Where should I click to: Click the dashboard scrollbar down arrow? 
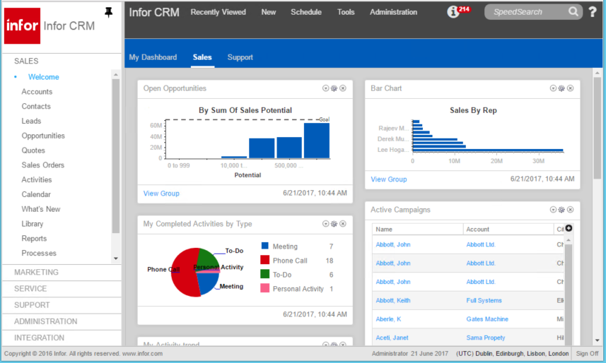597,340
